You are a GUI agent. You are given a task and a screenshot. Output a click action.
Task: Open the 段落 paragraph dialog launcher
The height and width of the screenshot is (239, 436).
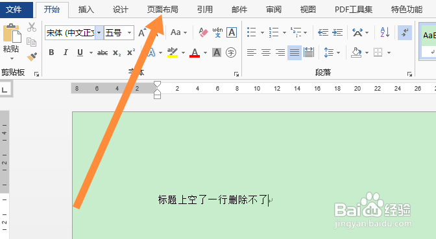pyautogui.click(x=409, y=74)
